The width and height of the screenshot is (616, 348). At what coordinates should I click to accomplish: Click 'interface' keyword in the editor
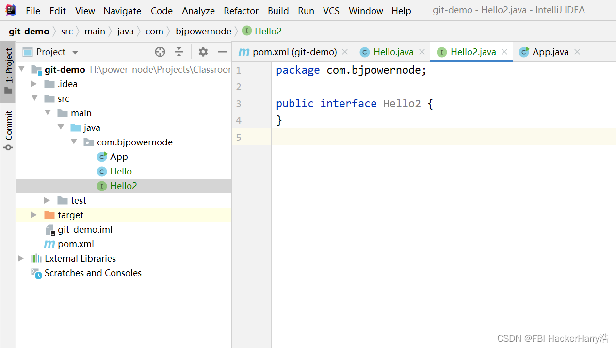348,103
